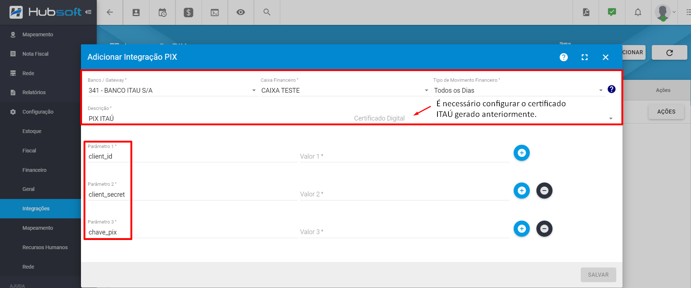Image resolution: width=691 pixels, height=288 pixels.
Task: Click the partially hidden ADICIONAR button
Action: pos(634,52)
